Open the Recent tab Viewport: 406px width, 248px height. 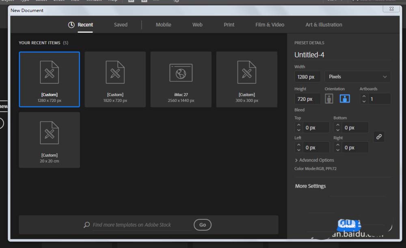point(85,25)
